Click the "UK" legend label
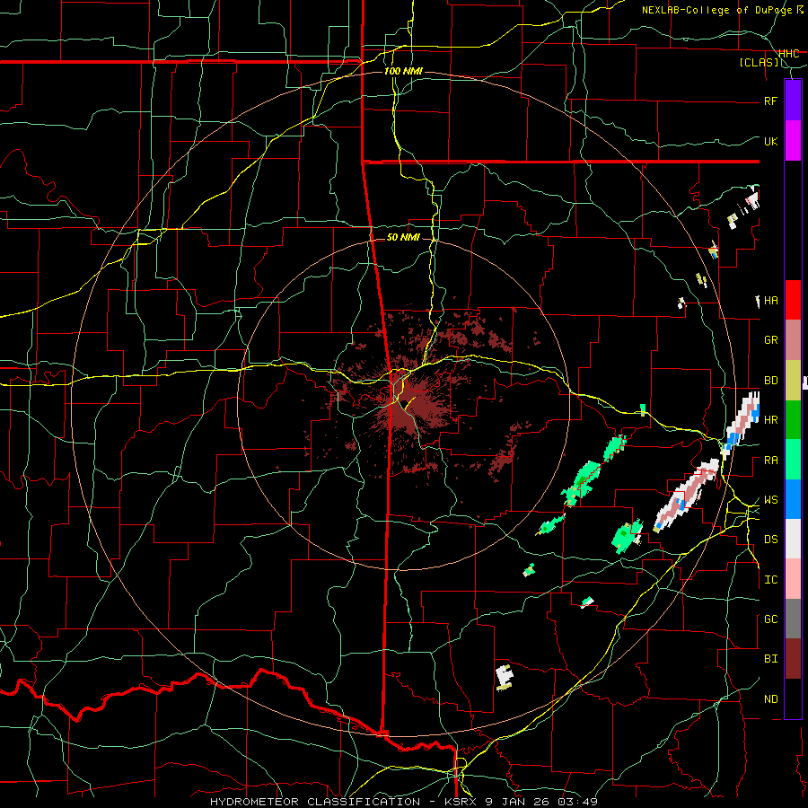Viewport: 808px width, 808px height. (x=770, y=141)
